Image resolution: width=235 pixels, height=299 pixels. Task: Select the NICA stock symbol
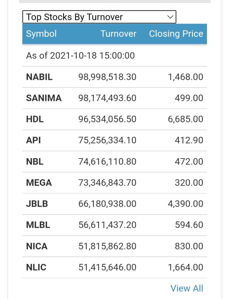click(37, 246)
